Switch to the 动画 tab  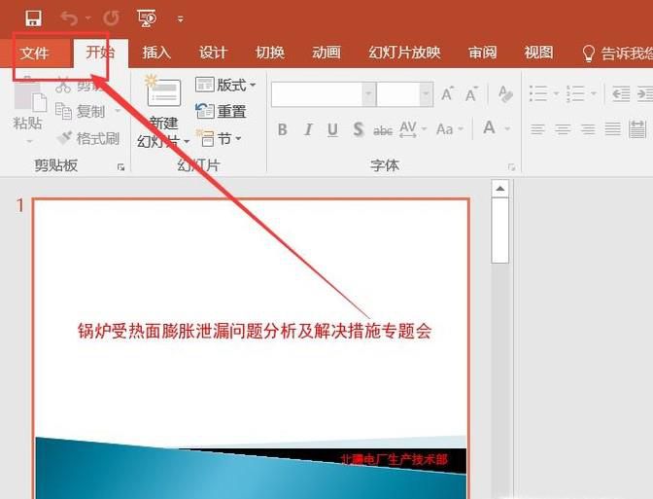tap(326, 53)
